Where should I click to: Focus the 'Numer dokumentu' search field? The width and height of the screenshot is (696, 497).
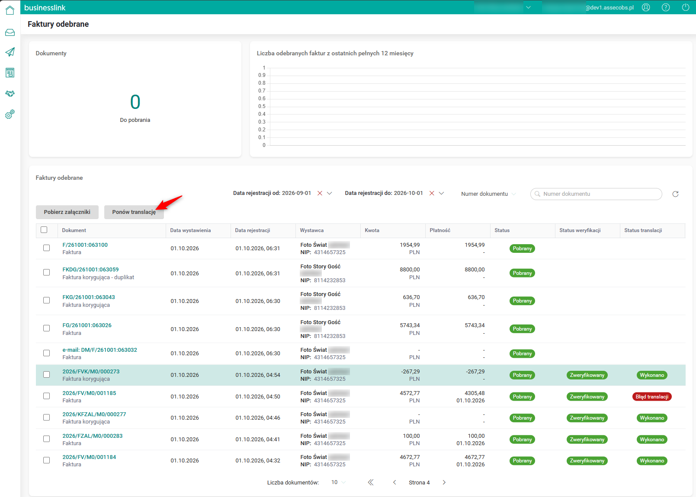tap(596, 194)
